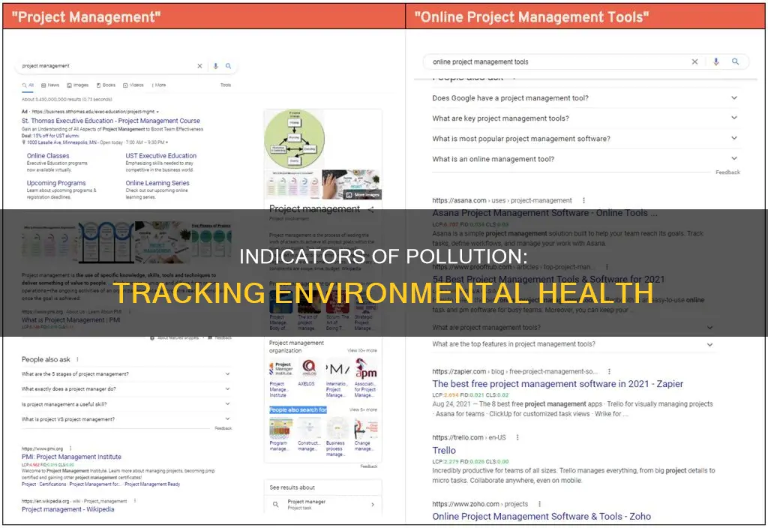Screen dimensions: 768x528
Task: Switch to the Images search tab
Action: 78,85
